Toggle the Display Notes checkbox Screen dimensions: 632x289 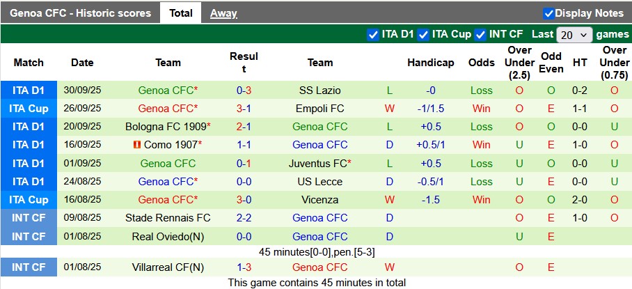[548, 13]
